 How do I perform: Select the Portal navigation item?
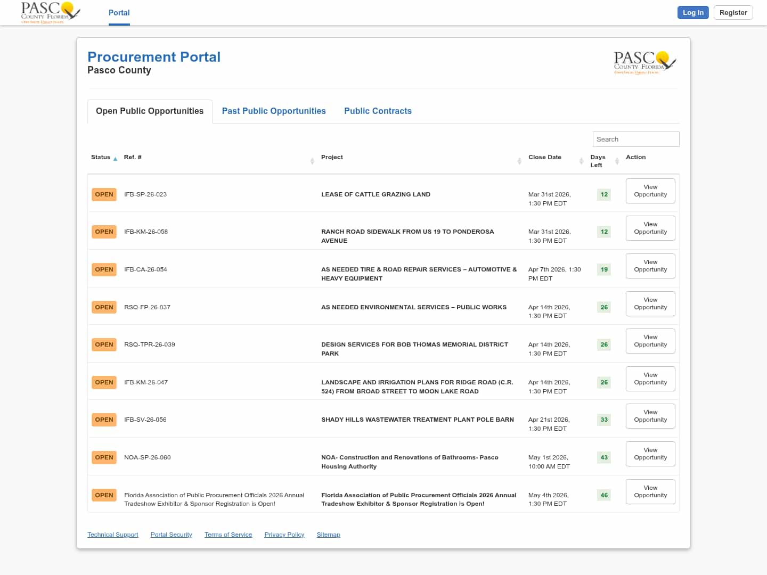point(119,13)
